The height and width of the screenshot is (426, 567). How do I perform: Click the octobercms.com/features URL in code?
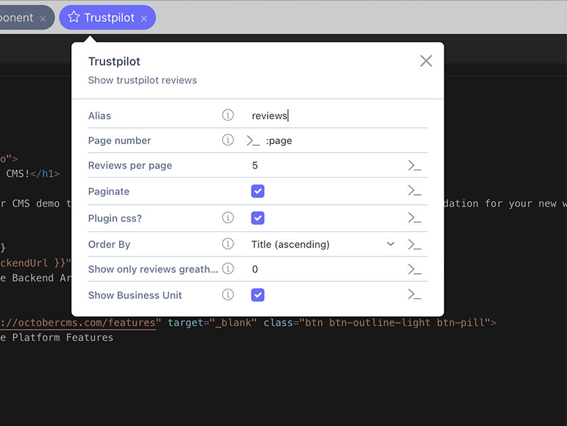pos(78,323)
